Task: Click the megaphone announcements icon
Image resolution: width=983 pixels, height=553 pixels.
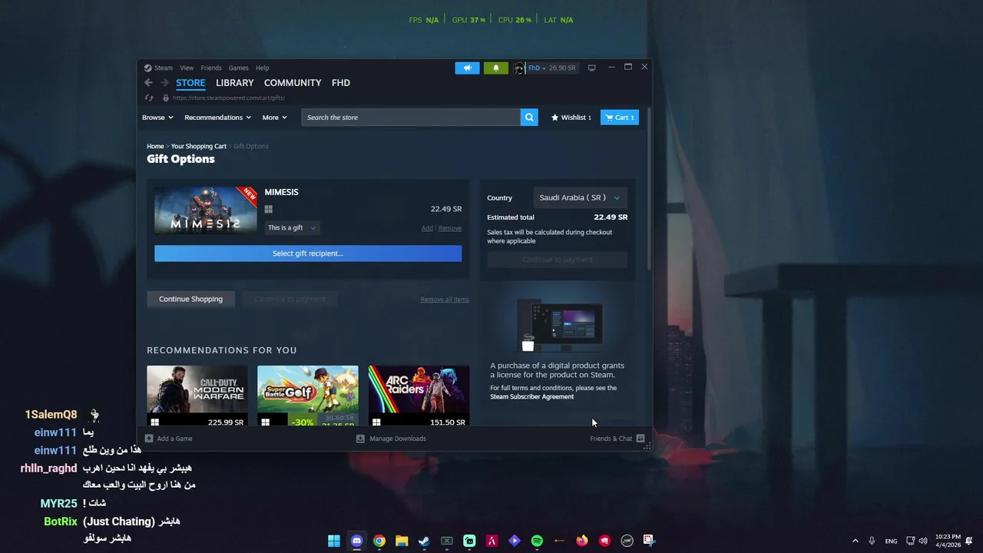Action: [467, 68]
